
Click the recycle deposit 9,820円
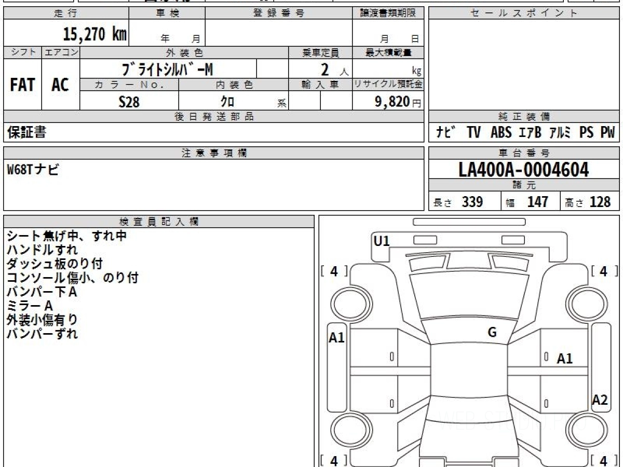pos(398,102)
